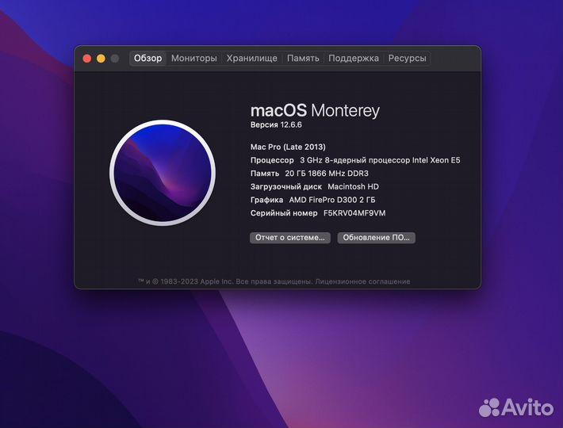Click the macOS Monterey title text
The width and height of the screenshot is (563, 428).
coord(315,110)
